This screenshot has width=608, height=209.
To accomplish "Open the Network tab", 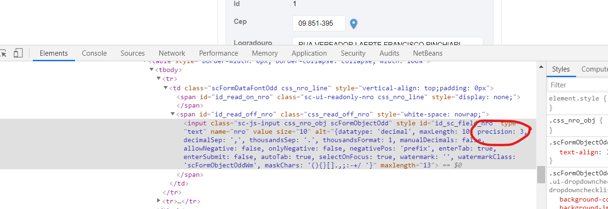I will point(172,53).
